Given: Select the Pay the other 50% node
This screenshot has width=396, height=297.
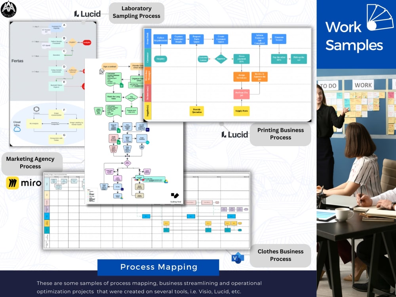Looking at the screenshot, I should coord(279,59).
